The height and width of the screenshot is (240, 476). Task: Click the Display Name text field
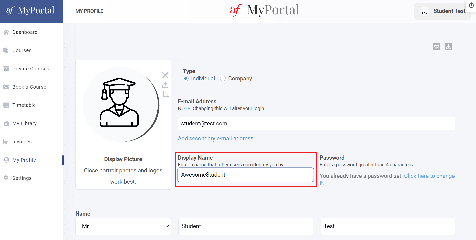click(245, 175)
